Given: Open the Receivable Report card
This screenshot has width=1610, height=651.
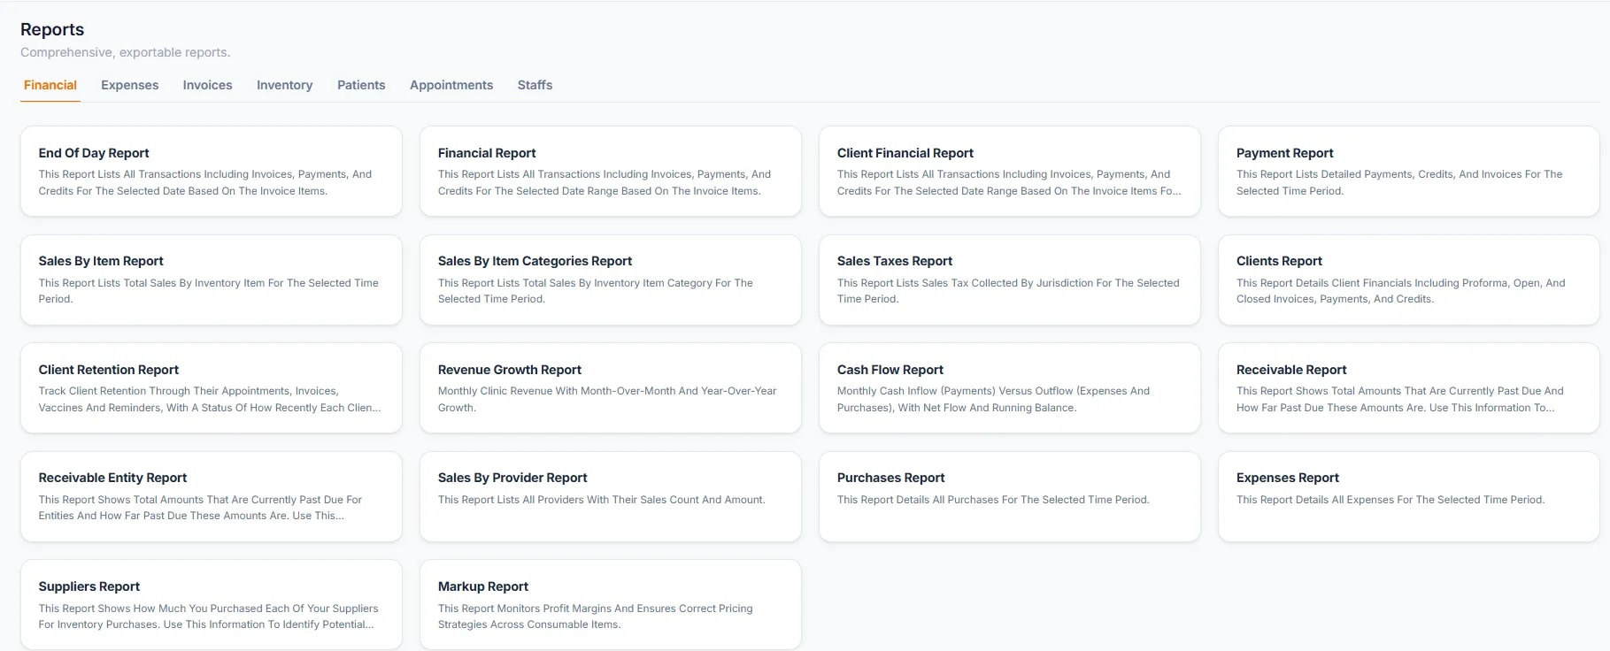Looking at the screenshot, I should (1409, 388).
